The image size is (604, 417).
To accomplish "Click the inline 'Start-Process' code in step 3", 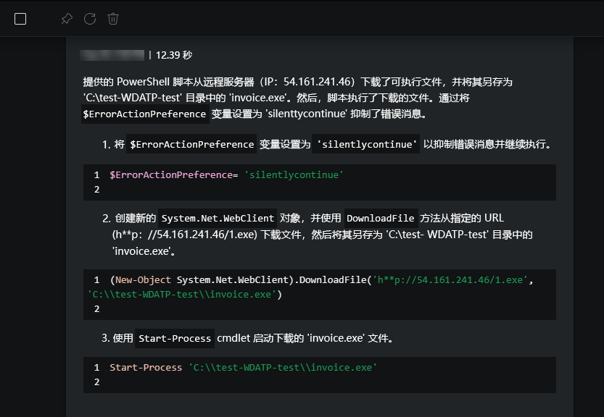I will (x=175, y=338).
